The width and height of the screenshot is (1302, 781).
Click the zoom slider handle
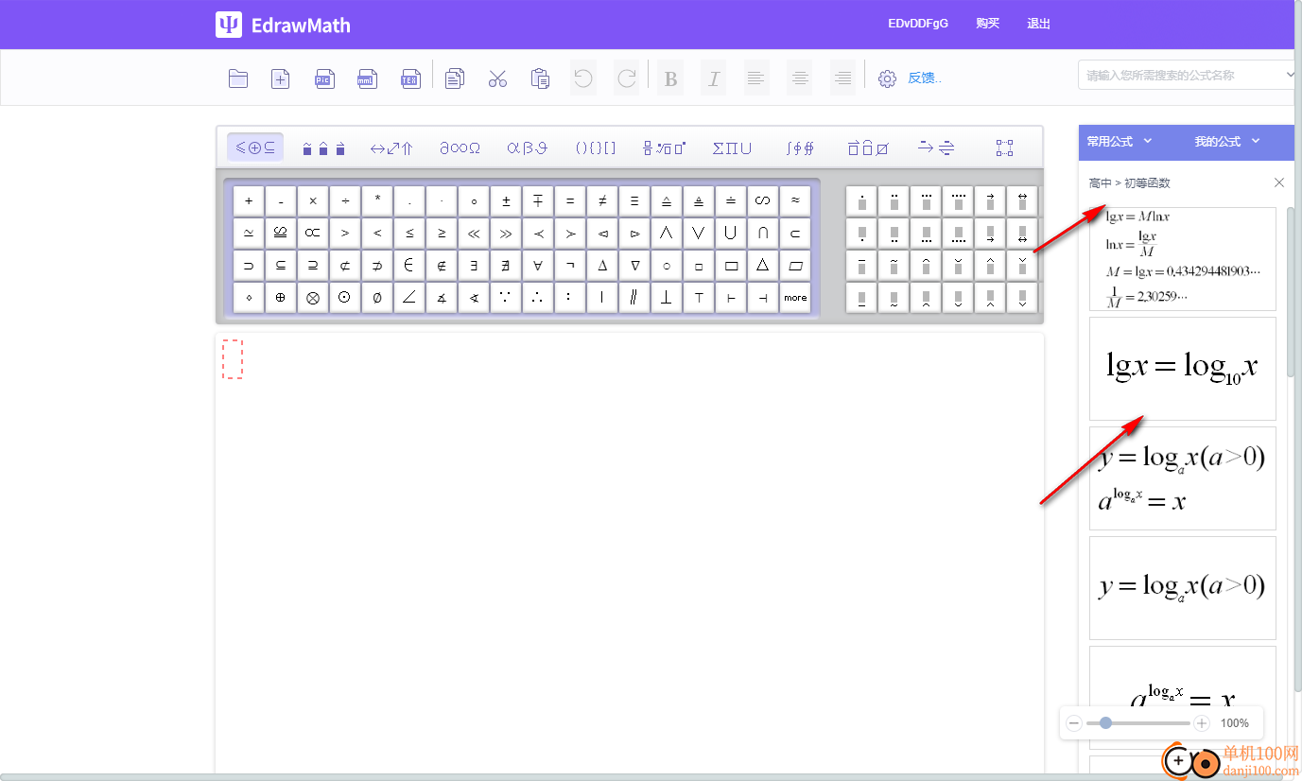1105,723
